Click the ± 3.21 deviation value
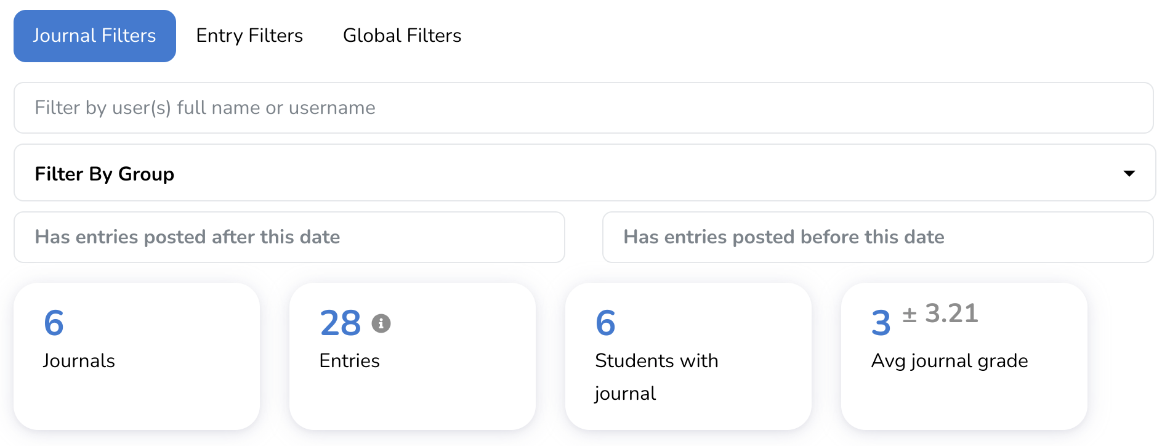1170x446 pixels. 940,314
